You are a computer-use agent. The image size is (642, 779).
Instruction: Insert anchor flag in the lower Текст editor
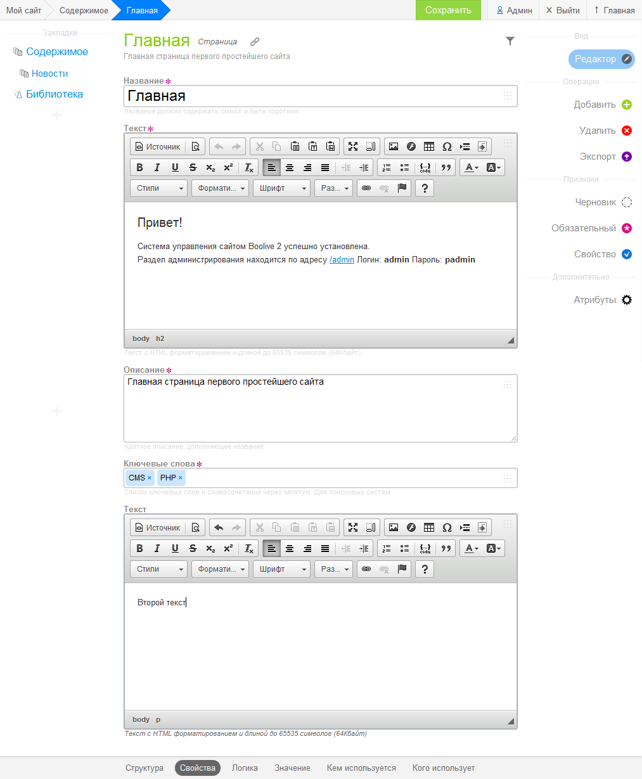402,569
